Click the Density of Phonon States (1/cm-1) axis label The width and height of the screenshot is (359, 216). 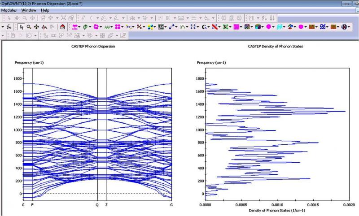click(x=277, y=210)
